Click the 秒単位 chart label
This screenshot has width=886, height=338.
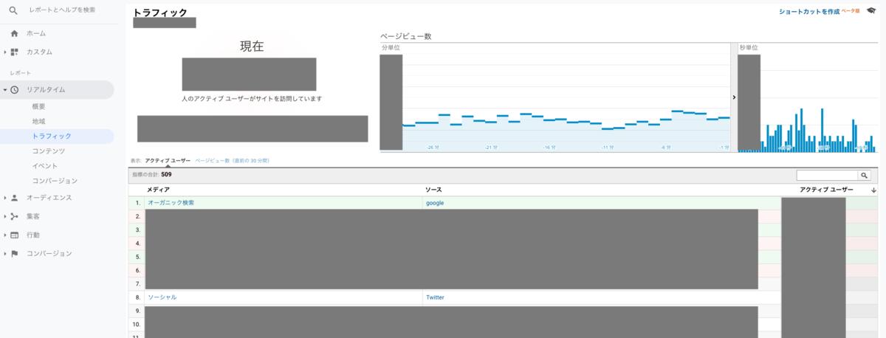pos(749,48)
